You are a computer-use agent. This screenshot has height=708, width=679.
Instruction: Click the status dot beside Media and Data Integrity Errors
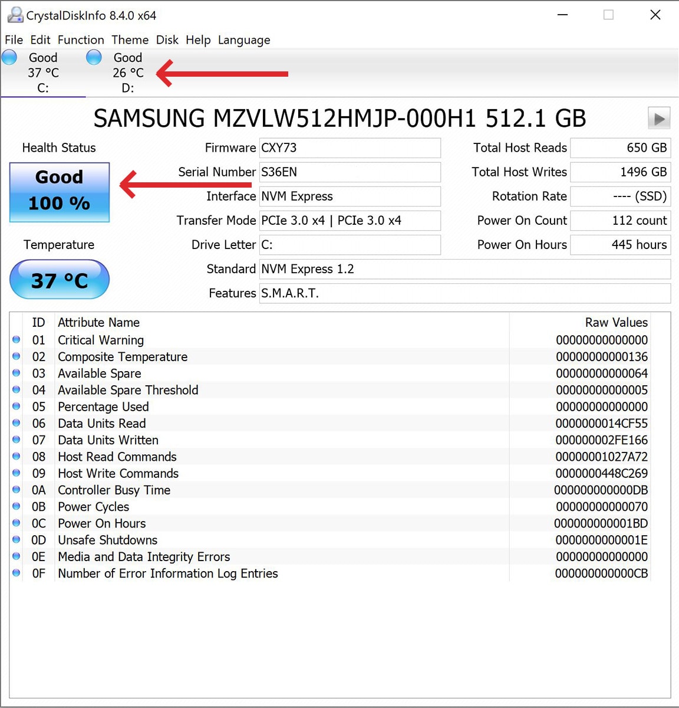point(16,556)
